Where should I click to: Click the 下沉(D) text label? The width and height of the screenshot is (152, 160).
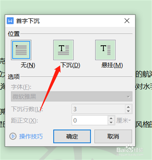tap(71, 65)
